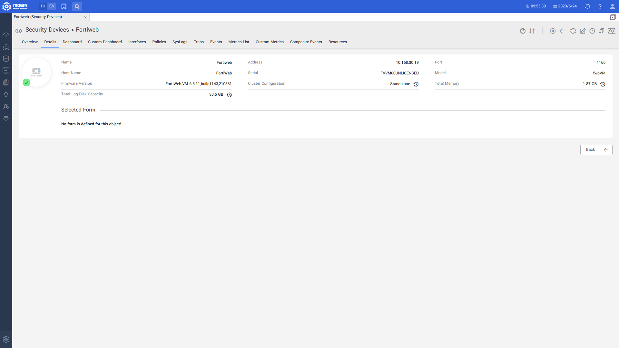Image resolution: width=619 pixels, height=348 pixels.
Task: Click the edit pencil icon in toolbar
Action: [583, 31]
